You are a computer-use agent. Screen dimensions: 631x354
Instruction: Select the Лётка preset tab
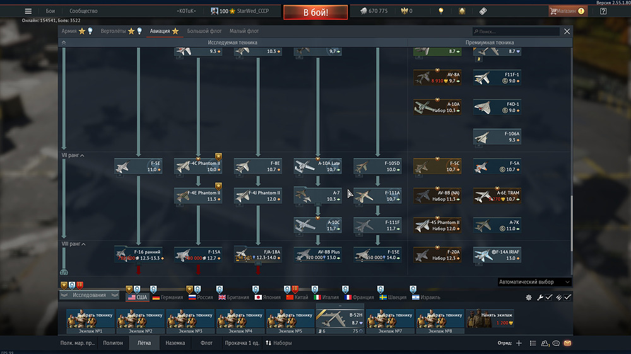(144, 343)
